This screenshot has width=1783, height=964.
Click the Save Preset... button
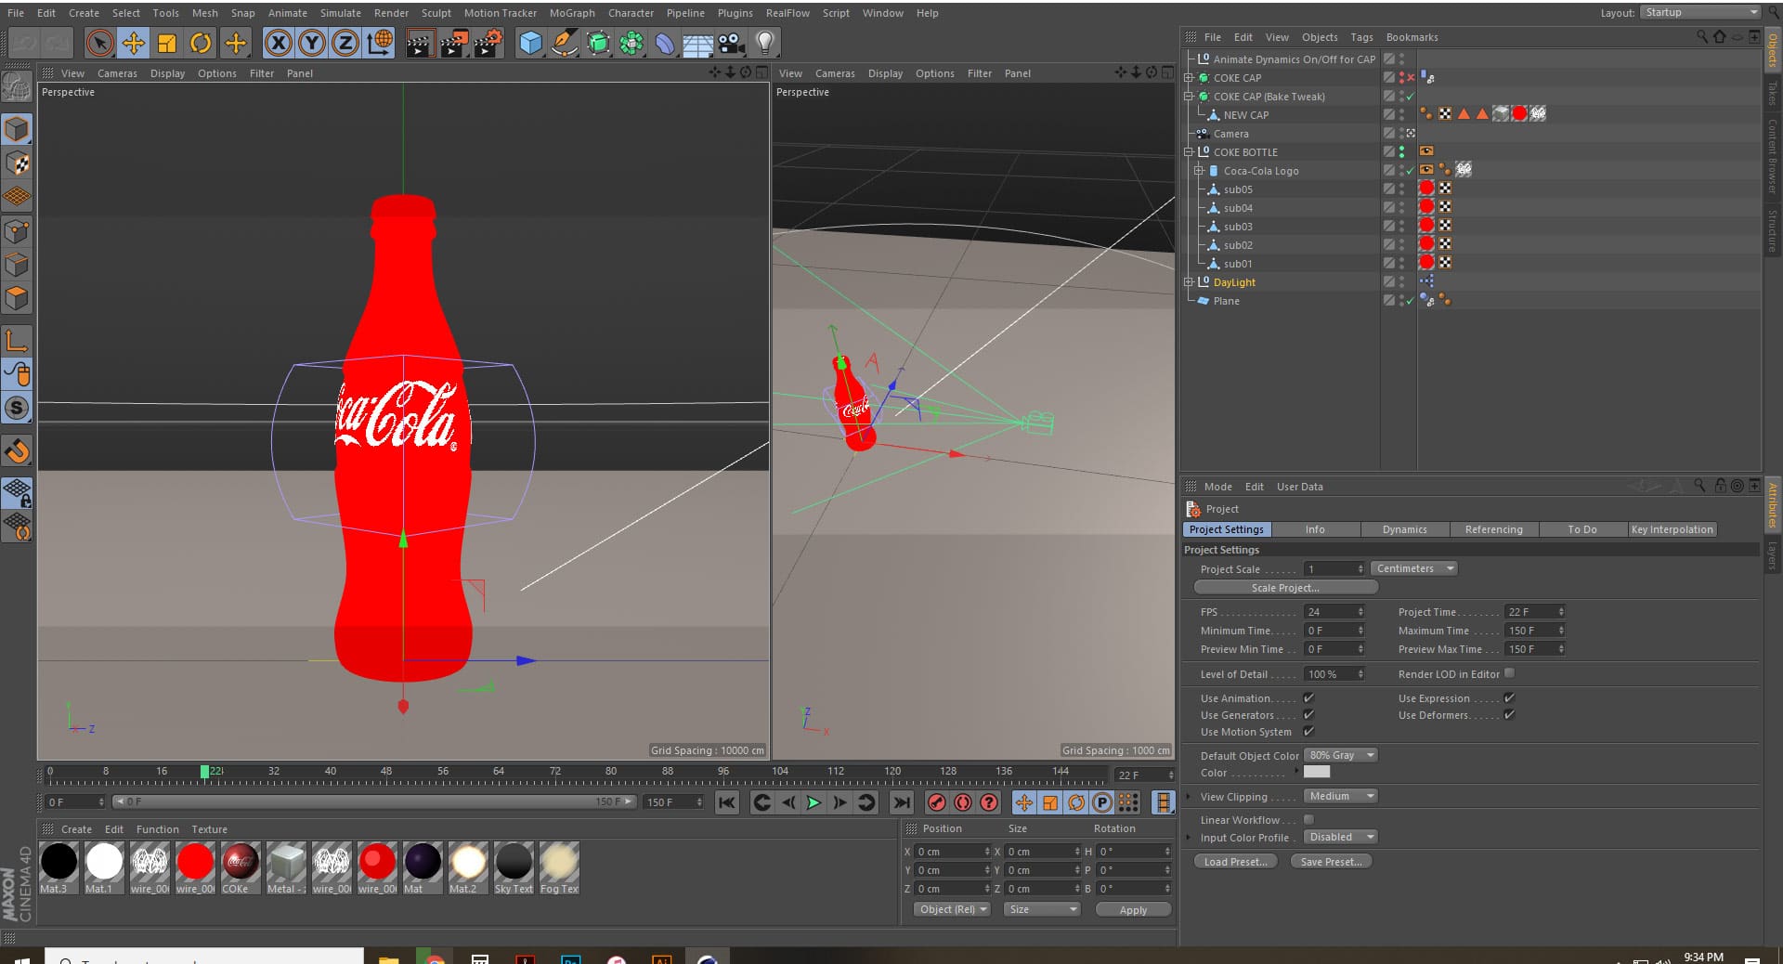click(x=1331, y=862)
